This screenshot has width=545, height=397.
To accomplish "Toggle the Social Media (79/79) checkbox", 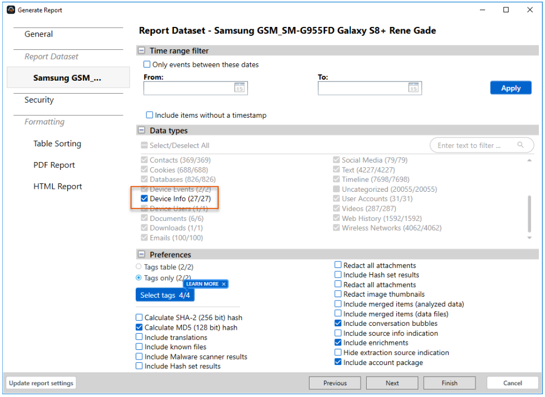I will pyautogui.click(x=336, y=160).
